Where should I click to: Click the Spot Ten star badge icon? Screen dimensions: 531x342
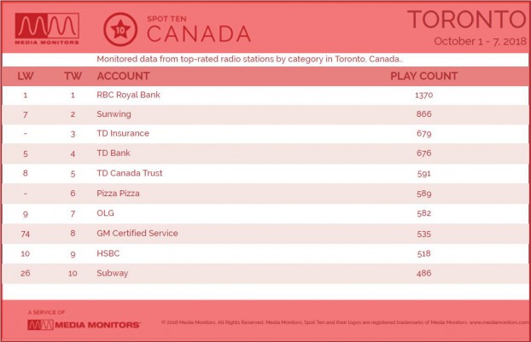[x=120, y=30]
